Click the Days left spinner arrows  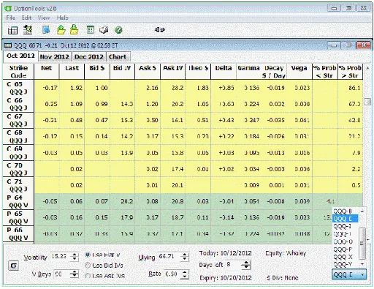pyautogui.click(x=246, y=265)
